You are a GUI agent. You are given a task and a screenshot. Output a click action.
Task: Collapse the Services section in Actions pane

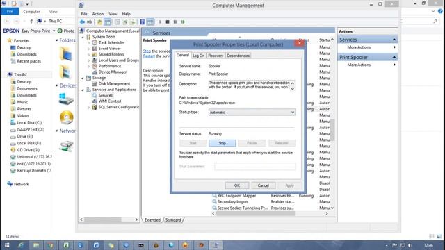click(x=394, y=40)
